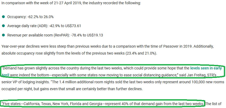Click the teal bullet beside Revenue per available room
Image resolution: width=226 pixels, height=108 pixels.
[x=3, y=35]
